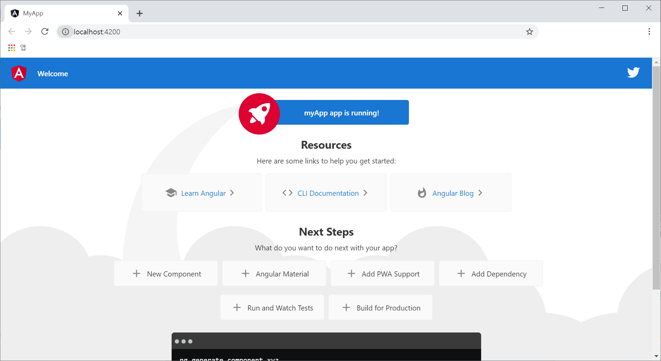
Task: Open the apps grid shortcut in bookmarks bar
Action: tap(12, 48)
